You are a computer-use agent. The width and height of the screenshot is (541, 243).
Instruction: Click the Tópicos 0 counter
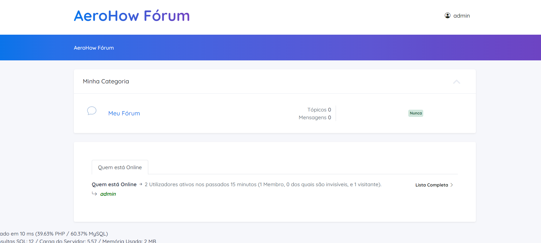coord(319,110)
